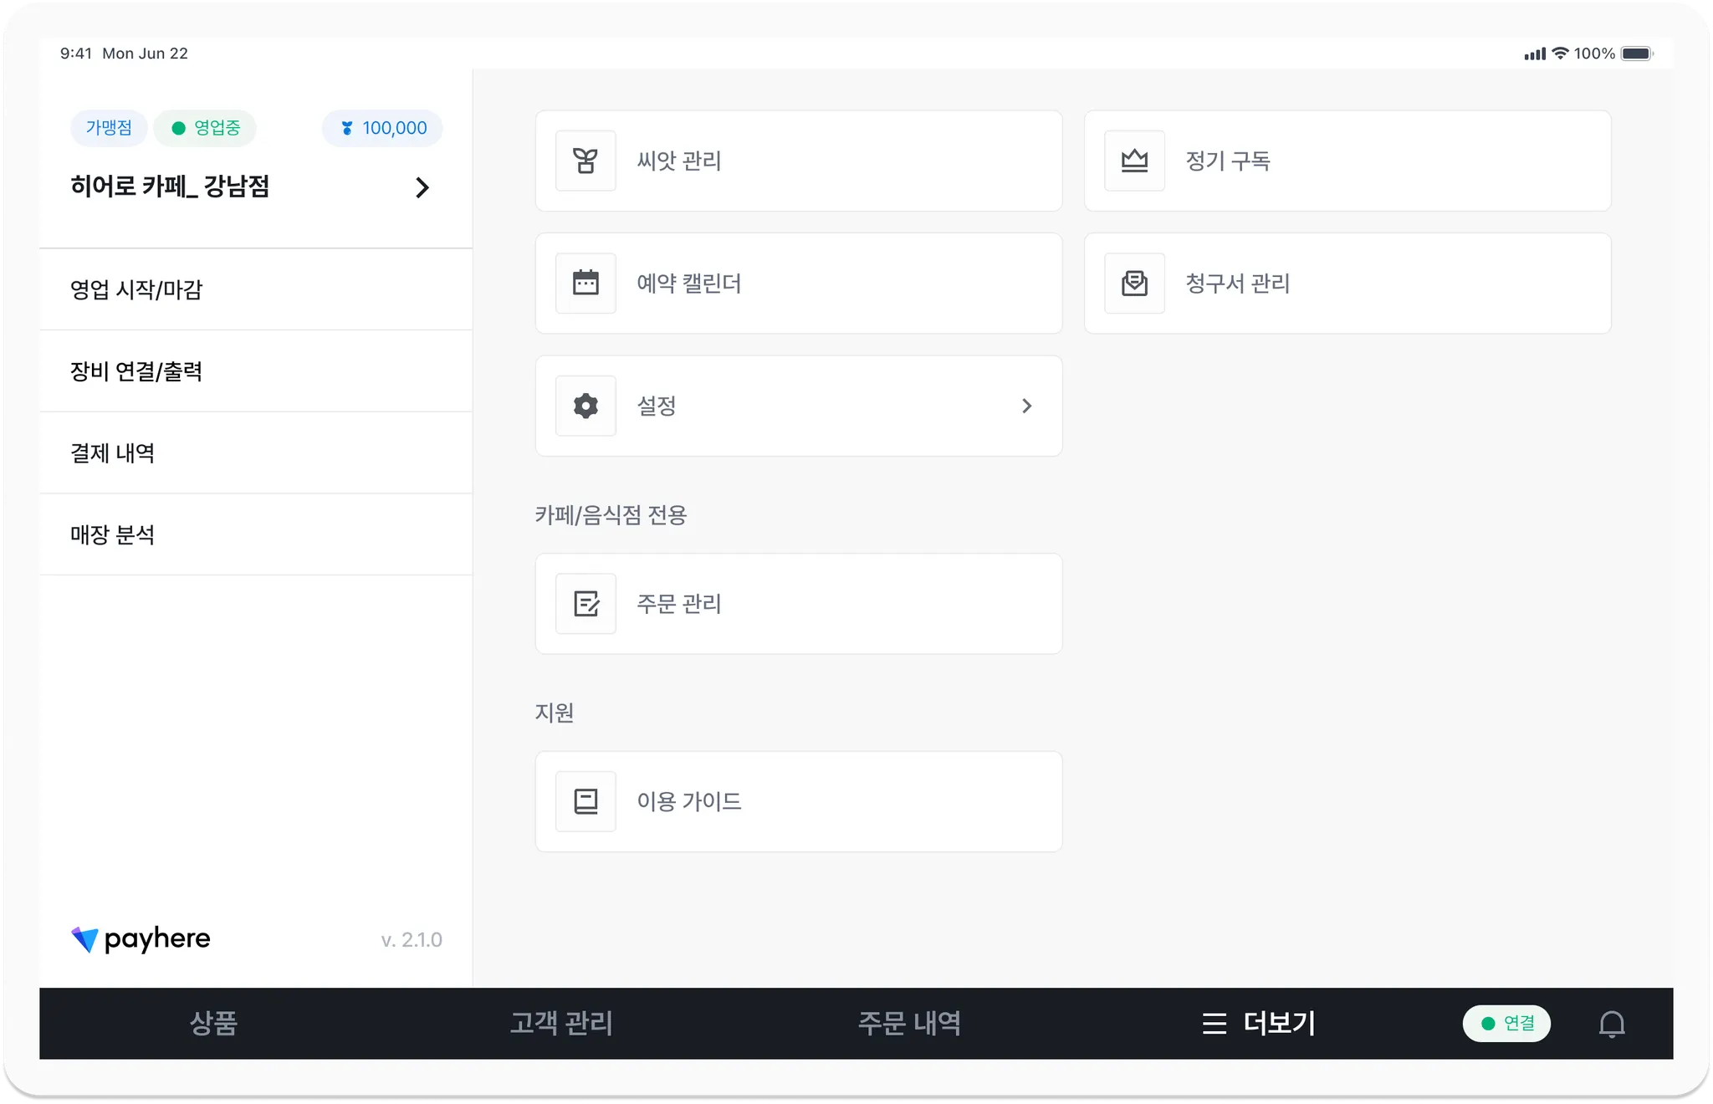The image size is (1713, 1104).
Task: Click the envelope icon for 청구서 관리
Action: 1134,284
